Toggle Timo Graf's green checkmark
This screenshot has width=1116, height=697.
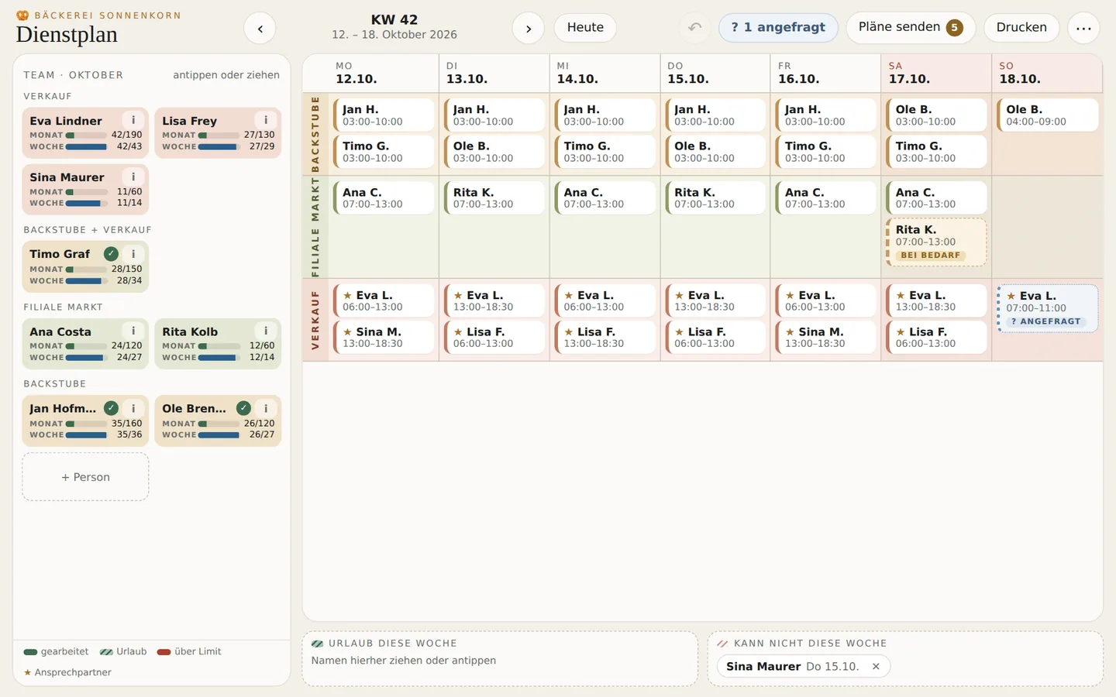click(x=111, y=253)
